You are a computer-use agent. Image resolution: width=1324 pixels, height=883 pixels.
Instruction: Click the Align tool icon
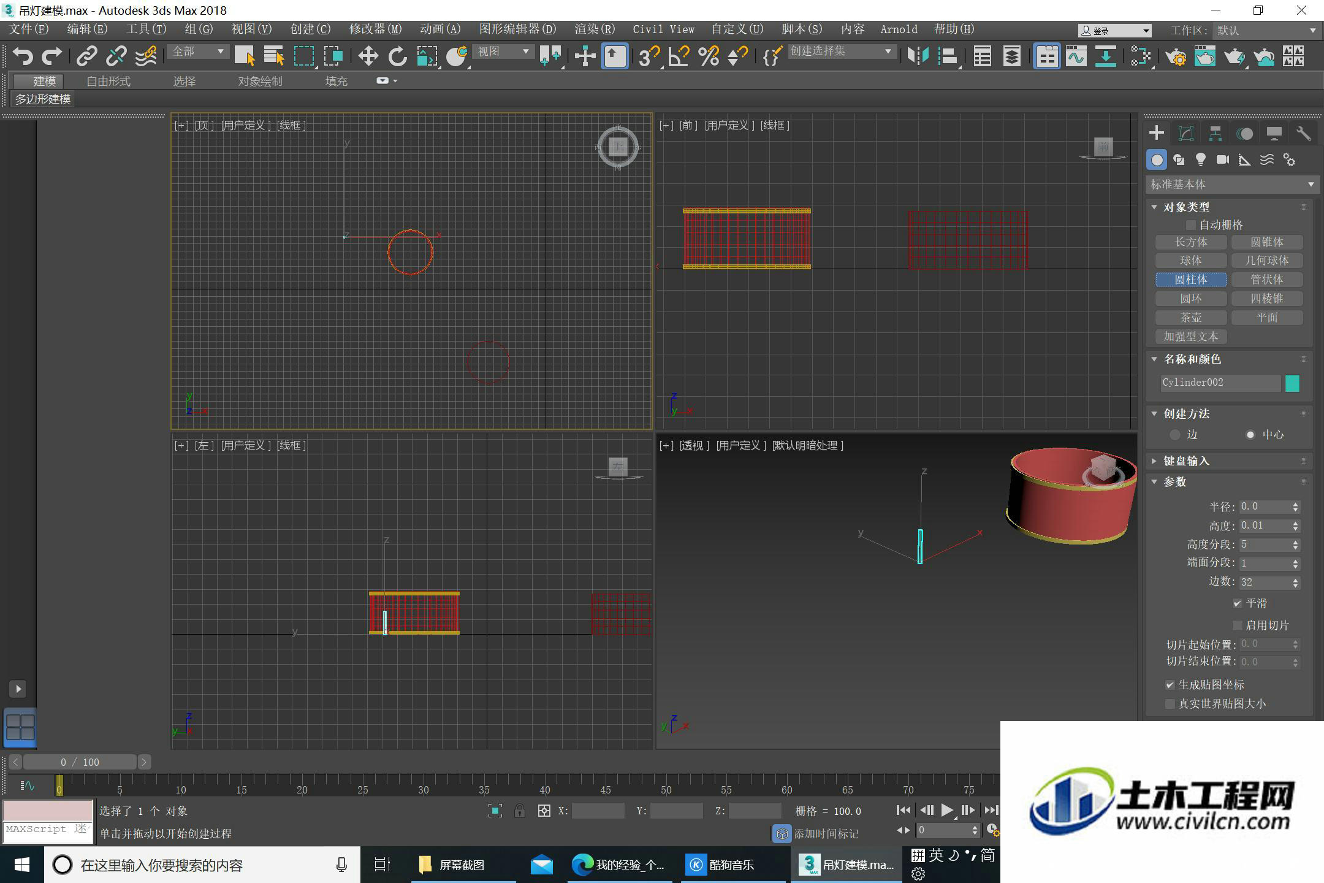(x=948, y=56)
